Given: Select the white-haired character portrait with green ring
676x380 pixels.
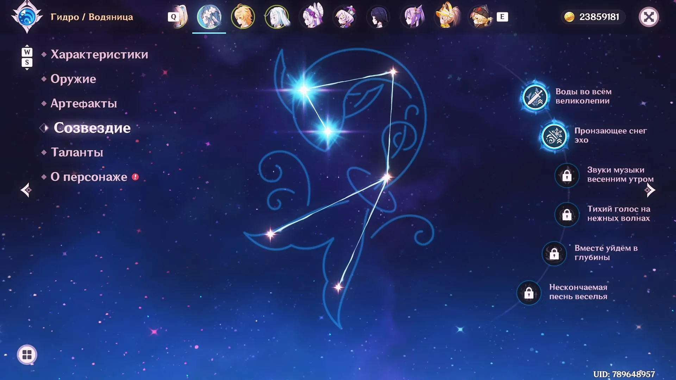Looking at the screenshot, I should coord(277,17).
